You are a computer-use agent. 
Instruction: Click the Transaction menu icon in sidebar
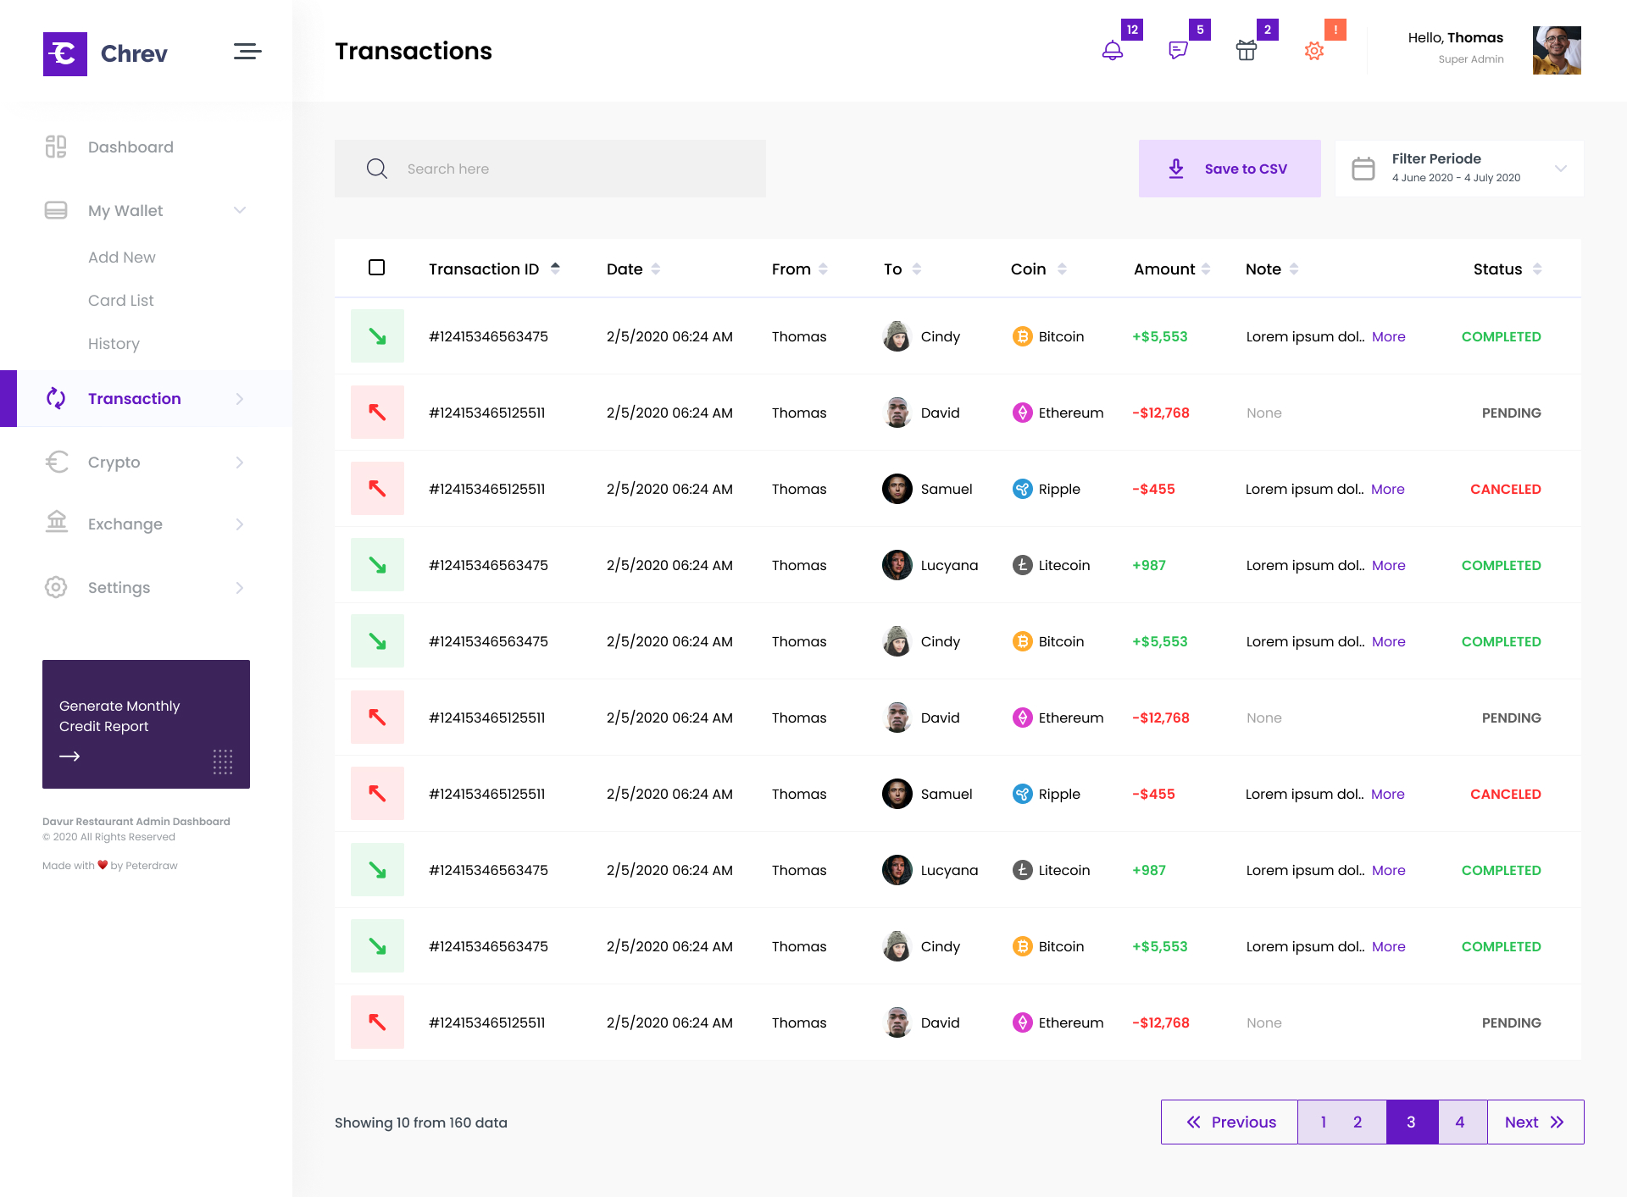tap(56, 398)
